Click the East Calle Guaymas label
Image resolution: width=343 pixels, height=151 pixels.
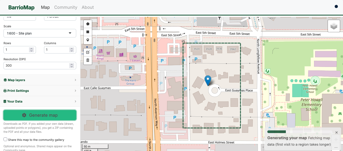pyautogui.click(x=97, y=88)
